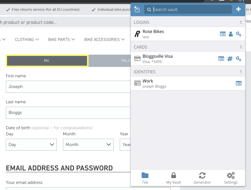The image size is (251, 190).
Task: Click the CARDS section header
Action: tap(188, 47)
